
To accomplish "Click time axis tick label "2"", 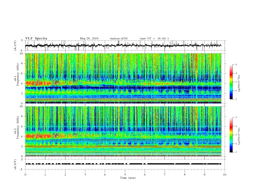I will tap(65, 175).
